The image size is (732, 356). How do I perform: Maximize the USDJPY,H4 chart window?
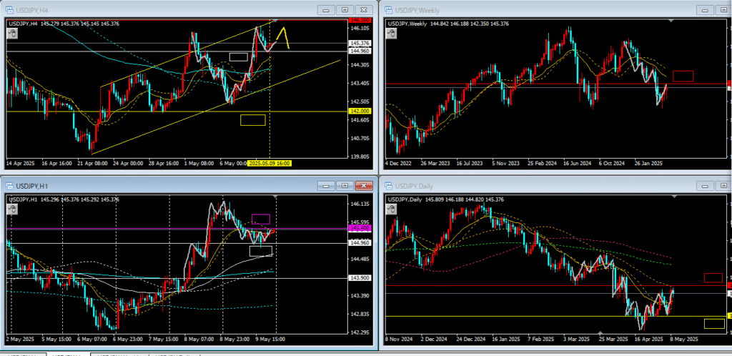pos(345,10)
